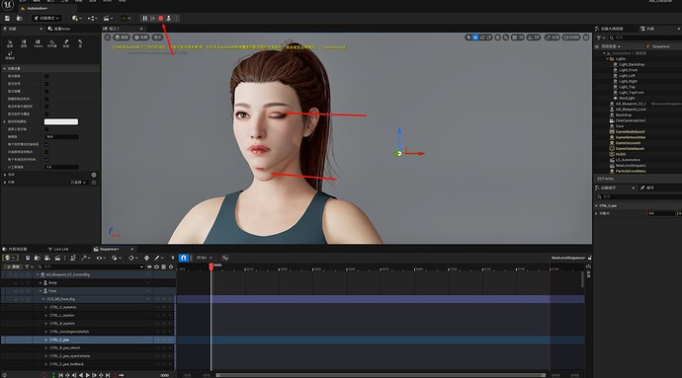682x378 pixels.
Task: Switch to the Automotive level tab
Action: [37, 8]
